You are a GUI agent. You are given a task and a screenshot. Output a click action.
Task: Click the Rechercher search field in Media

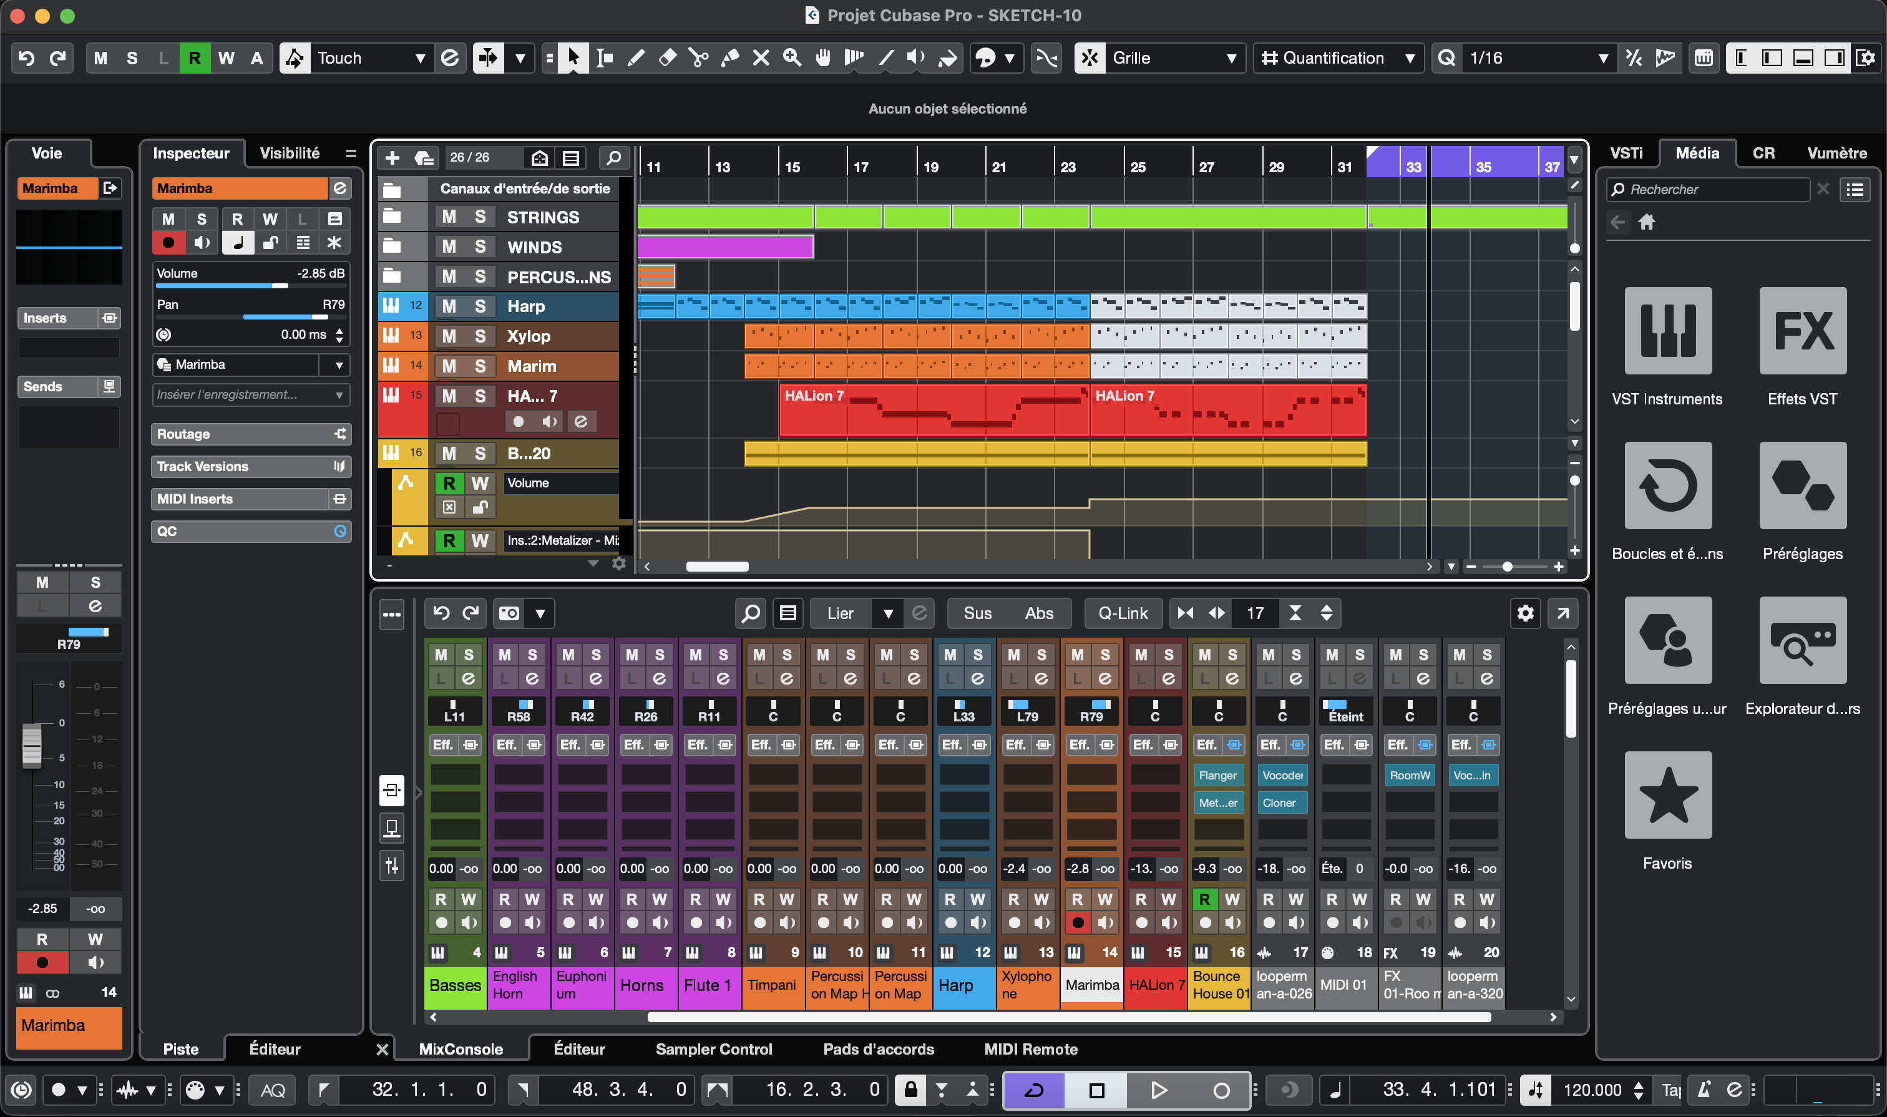click(1709, 189)
